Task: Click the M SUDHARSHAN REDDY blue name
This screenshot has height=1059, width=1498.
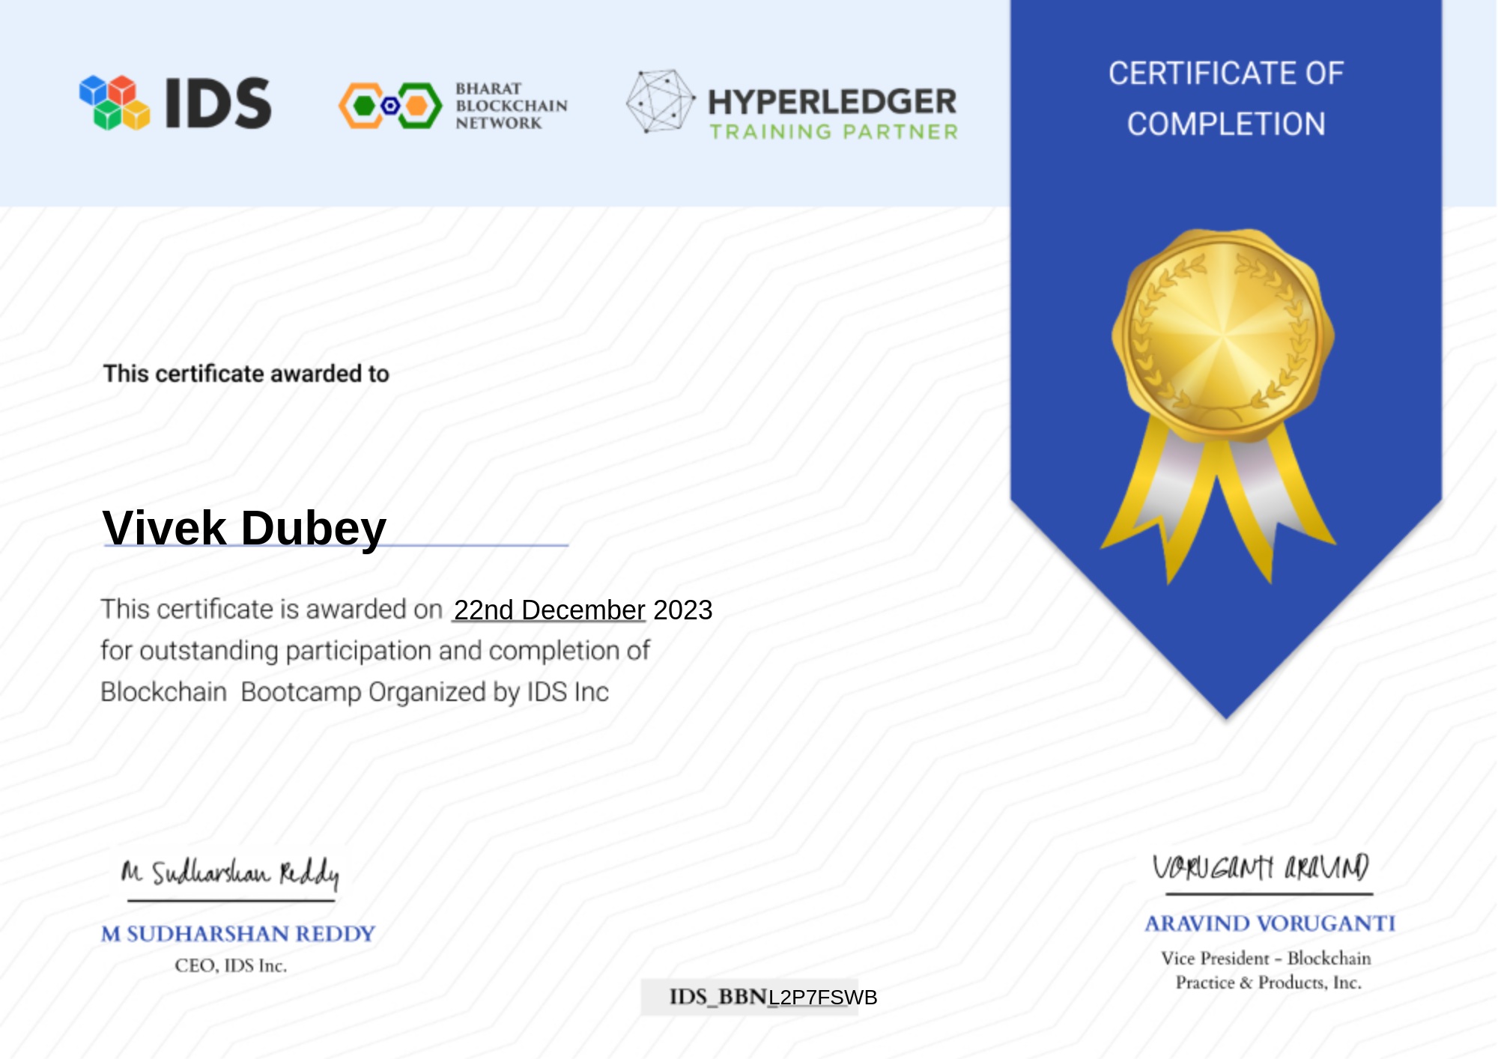Action: click(238, 934)
